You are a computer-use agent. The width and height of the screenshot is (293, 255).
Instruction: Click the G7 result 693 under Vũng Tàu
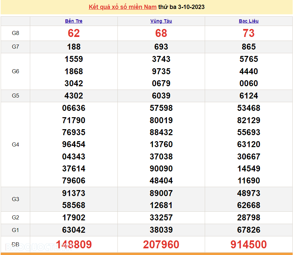click(161, 47)
